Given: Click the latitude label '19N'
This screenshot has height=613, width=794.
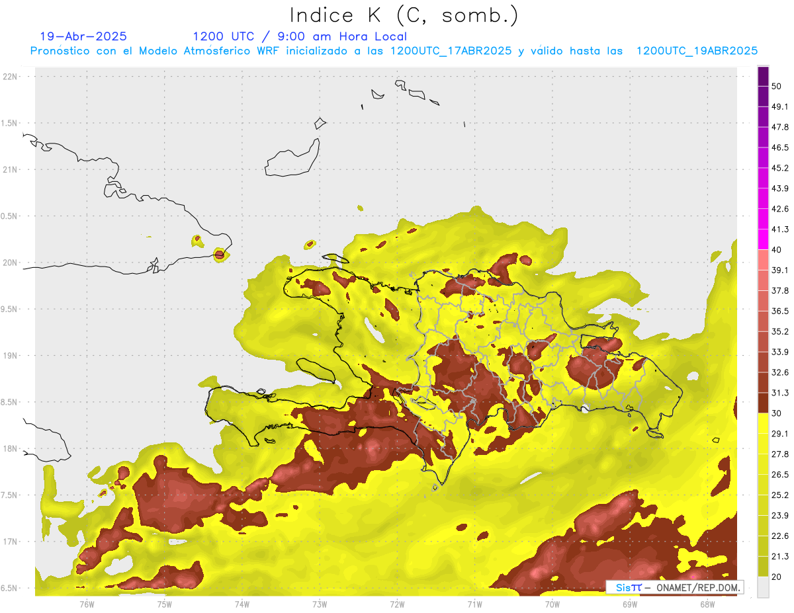Looking at the screenshot, I should coord(9,356).
